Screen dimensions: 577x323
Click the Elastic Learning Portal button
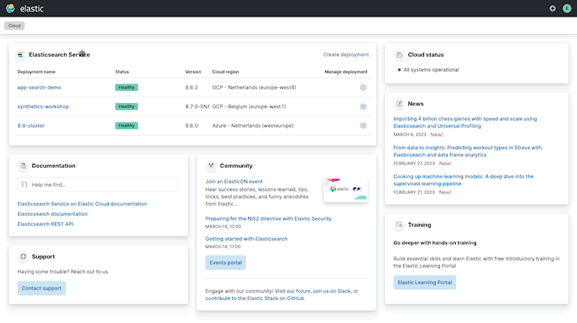tap(425, 283)
